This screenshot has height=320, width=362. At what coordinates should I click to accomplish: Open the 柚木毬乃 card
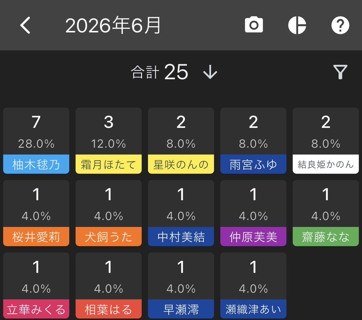tap(36, 141)
